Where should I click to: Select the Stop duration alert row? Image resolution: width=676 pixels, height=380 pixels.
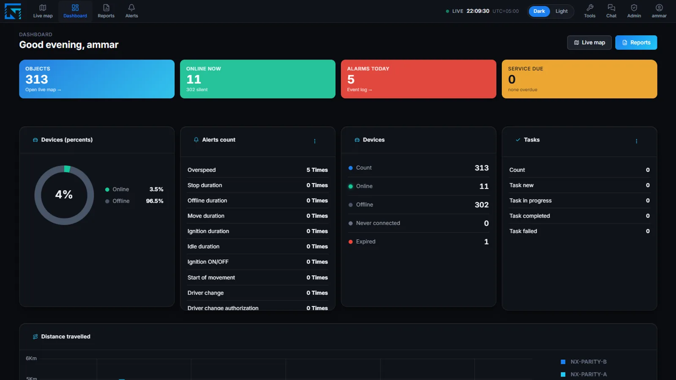258,185
